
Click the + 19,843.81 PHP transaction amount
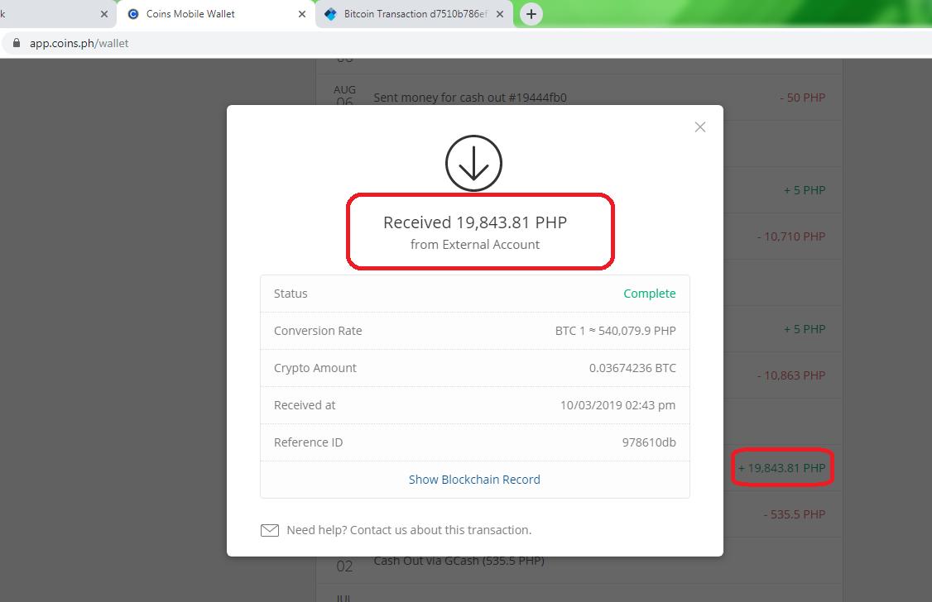pyautogui.click(x=781, y=468)
